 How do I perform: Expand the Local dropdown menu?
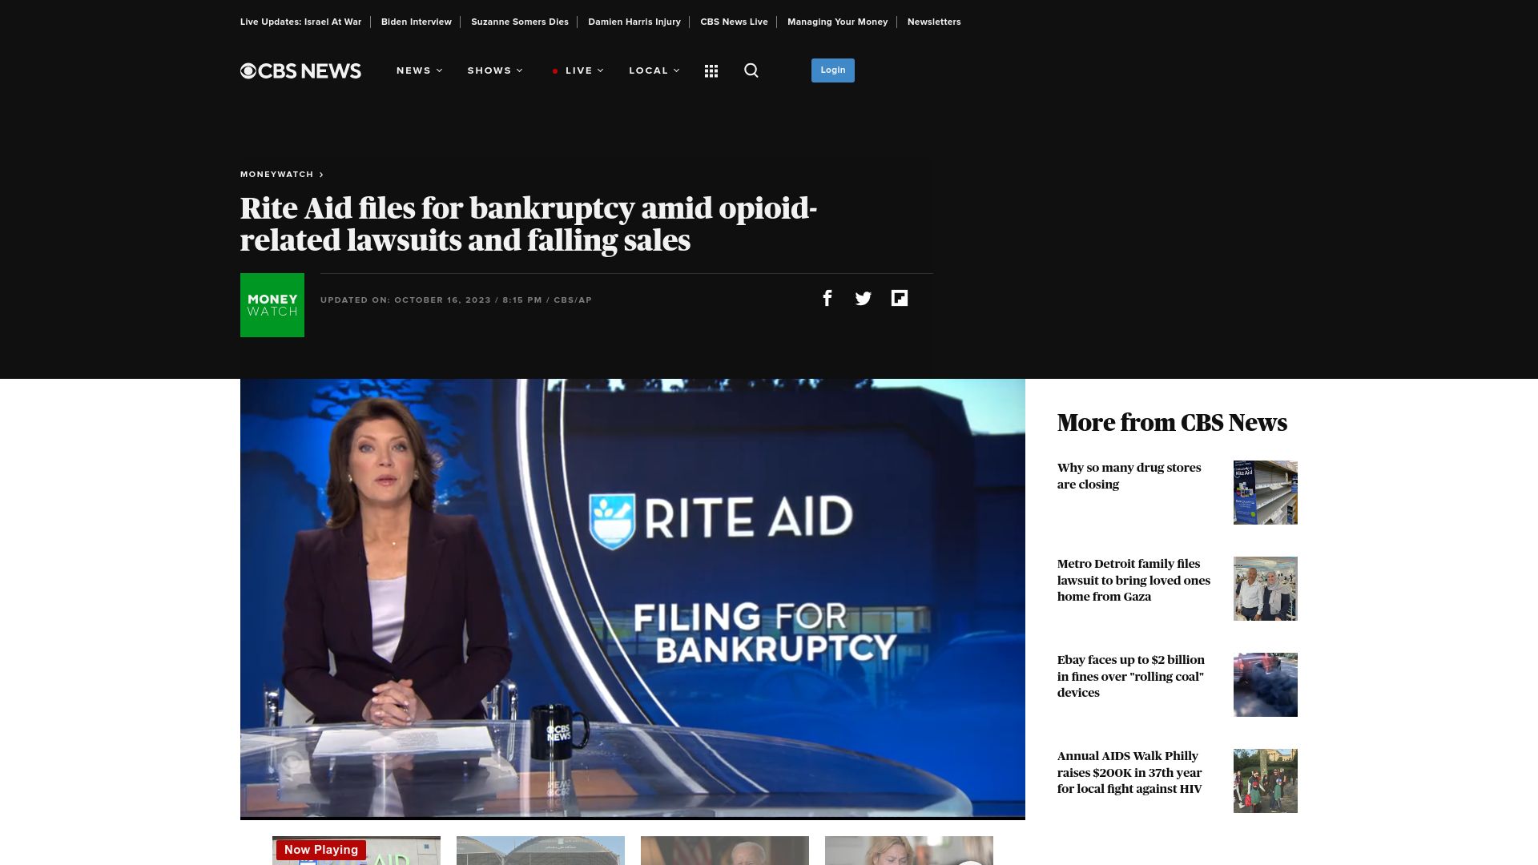coord(654,70)
